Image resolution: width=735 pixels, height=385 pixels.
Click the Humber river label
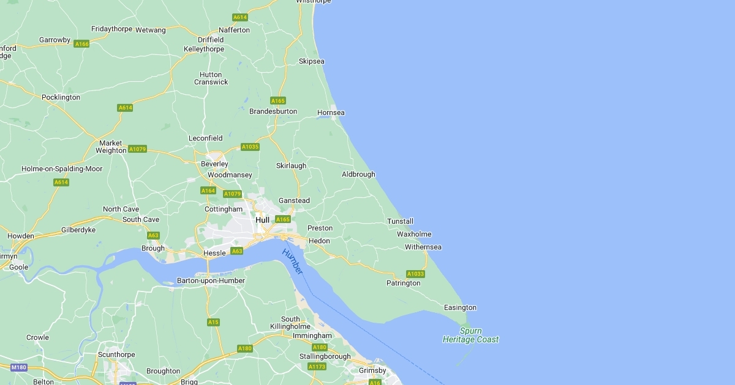pos(293,261)
